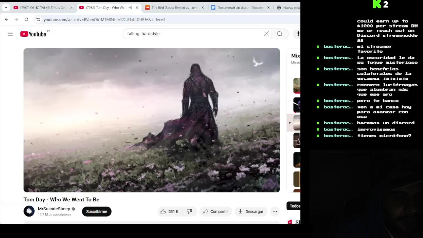
Task: Share the video with Compartir
Action: coord(216,212)
